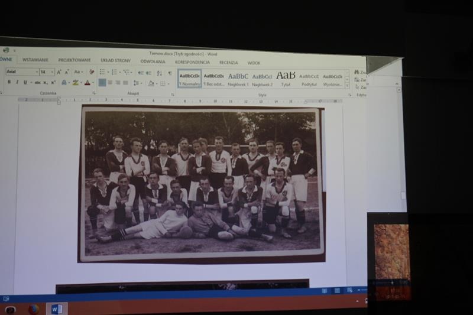Align text left in paragraph group

point(102,83)
